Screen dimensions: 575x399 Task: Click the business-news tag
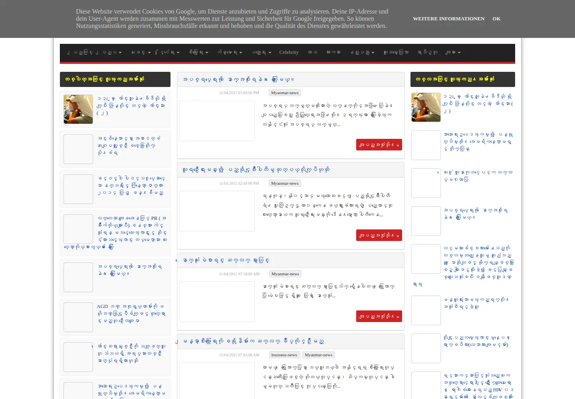tap(284, 355)
